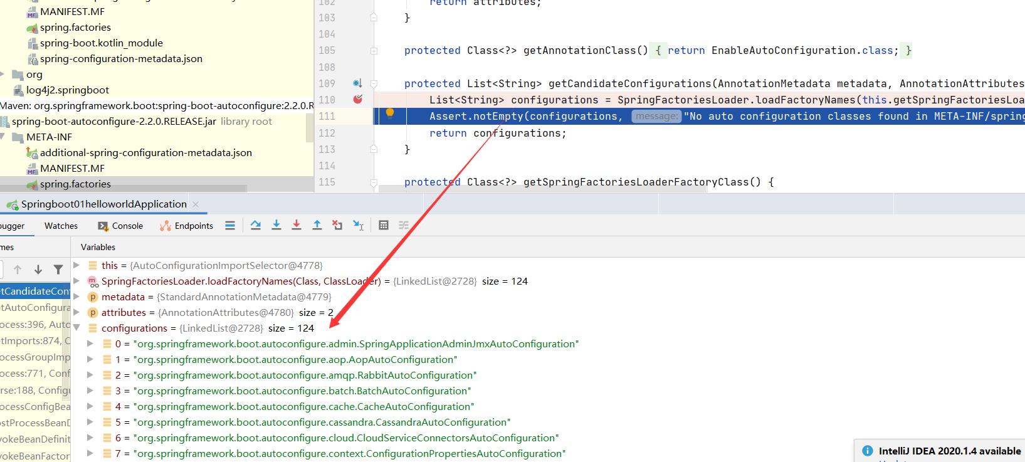1025x462 pixels.
Task: Expand the org folder in project tree
Action: [3, 74]
